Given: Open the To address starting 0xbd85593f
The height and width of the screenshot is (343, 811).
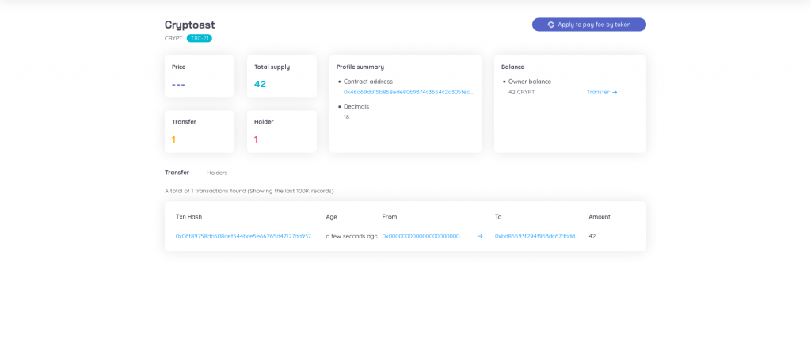Looking at the screenshot, I should [x=536, y=236].
